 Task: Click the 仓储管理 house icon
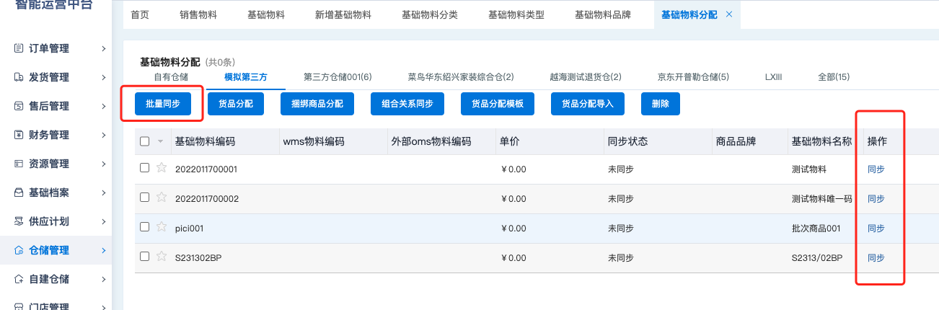[19, 250]
